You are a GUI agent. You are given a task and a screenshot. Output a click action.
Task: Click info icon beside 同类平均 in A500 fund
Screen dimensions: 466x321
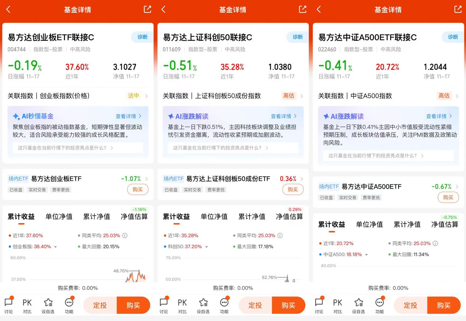click(x=435, y=243)
